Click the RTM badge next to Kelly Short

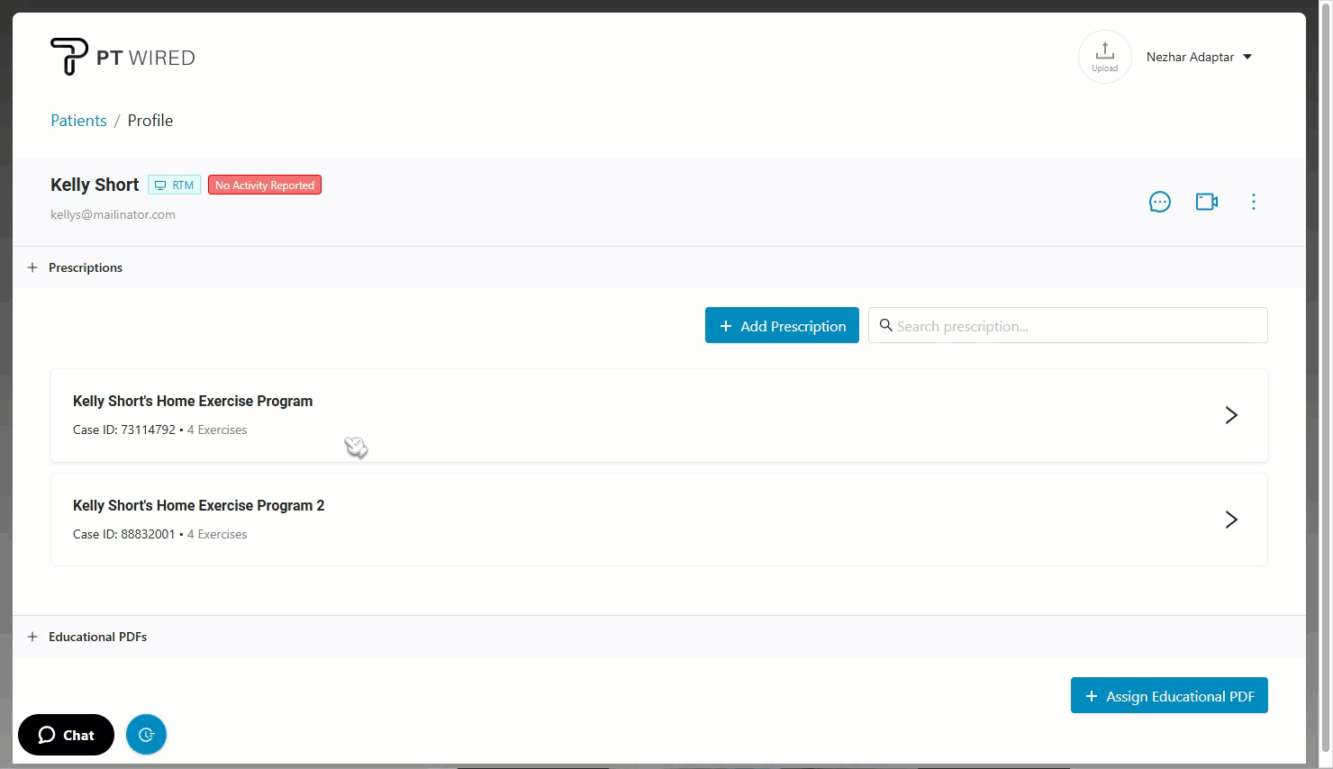pyautogui.click(x=174, y=185)
